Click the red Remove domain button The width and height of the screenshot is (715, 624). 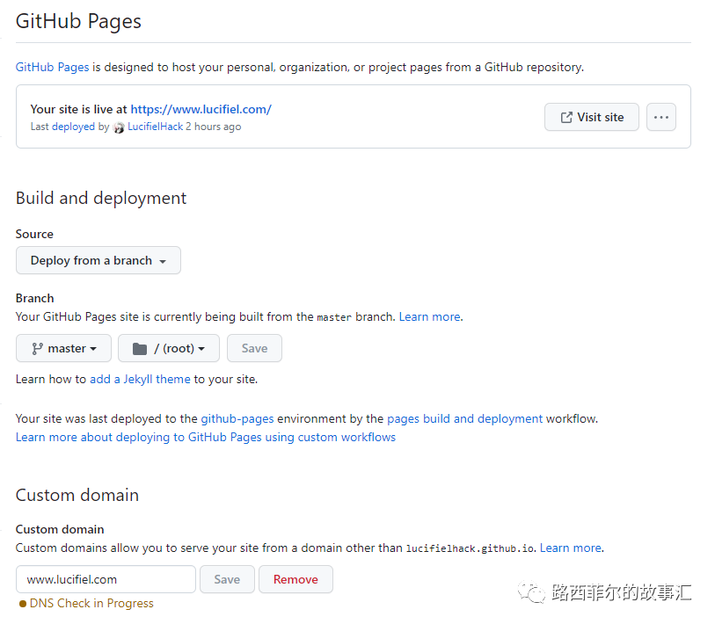tap(295, 579)
